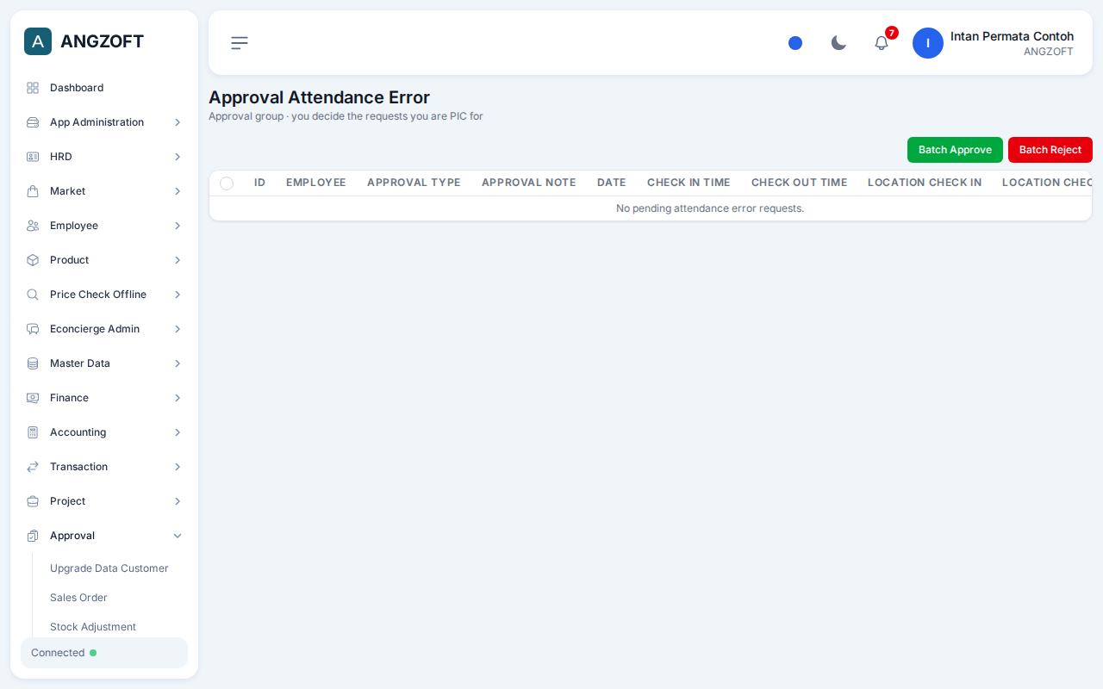Expand the Employee submenu chevron

[178, 226]
